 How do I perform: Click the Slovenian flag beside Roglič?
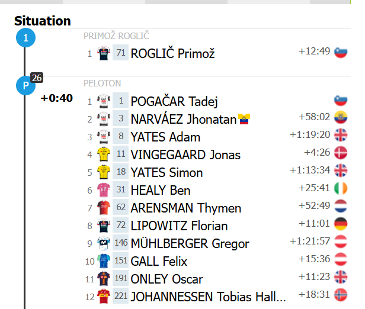click(341, 51)
